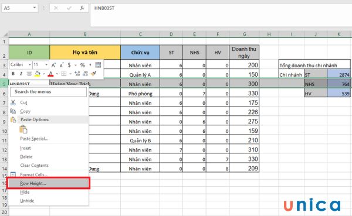The image size is (352, 216).
Task: Open Format as Table icon
Action: point(98,65)
